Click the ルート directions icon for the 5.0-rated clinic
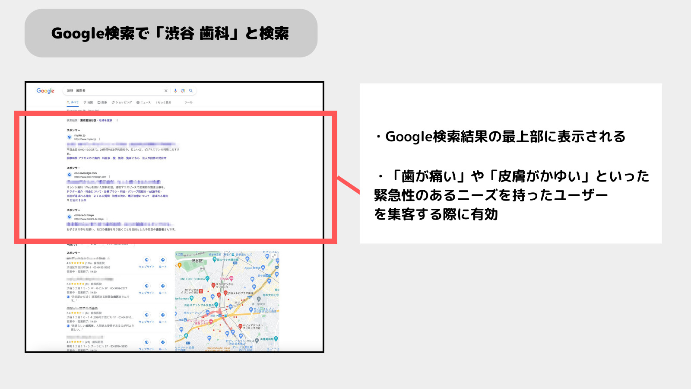691x389 pixels. coord(163,286)
